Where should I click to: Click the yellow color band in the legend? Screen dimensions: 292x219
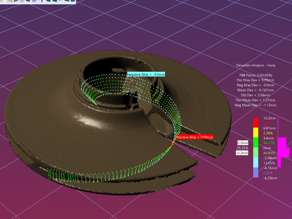256,132
